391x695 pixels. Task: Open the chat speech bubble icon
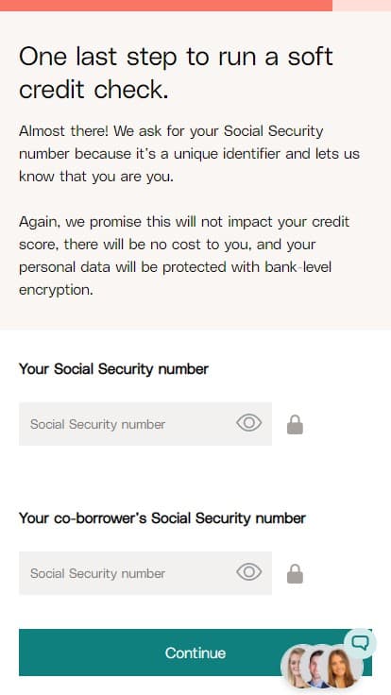point(360,643)
